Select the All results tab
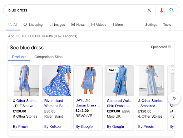This screenshot has height=138, width=183. (x=13, y=25)
